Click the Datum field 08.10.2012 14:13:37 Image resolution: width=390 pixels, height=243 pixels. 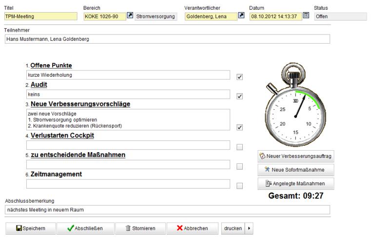(275, 17)
